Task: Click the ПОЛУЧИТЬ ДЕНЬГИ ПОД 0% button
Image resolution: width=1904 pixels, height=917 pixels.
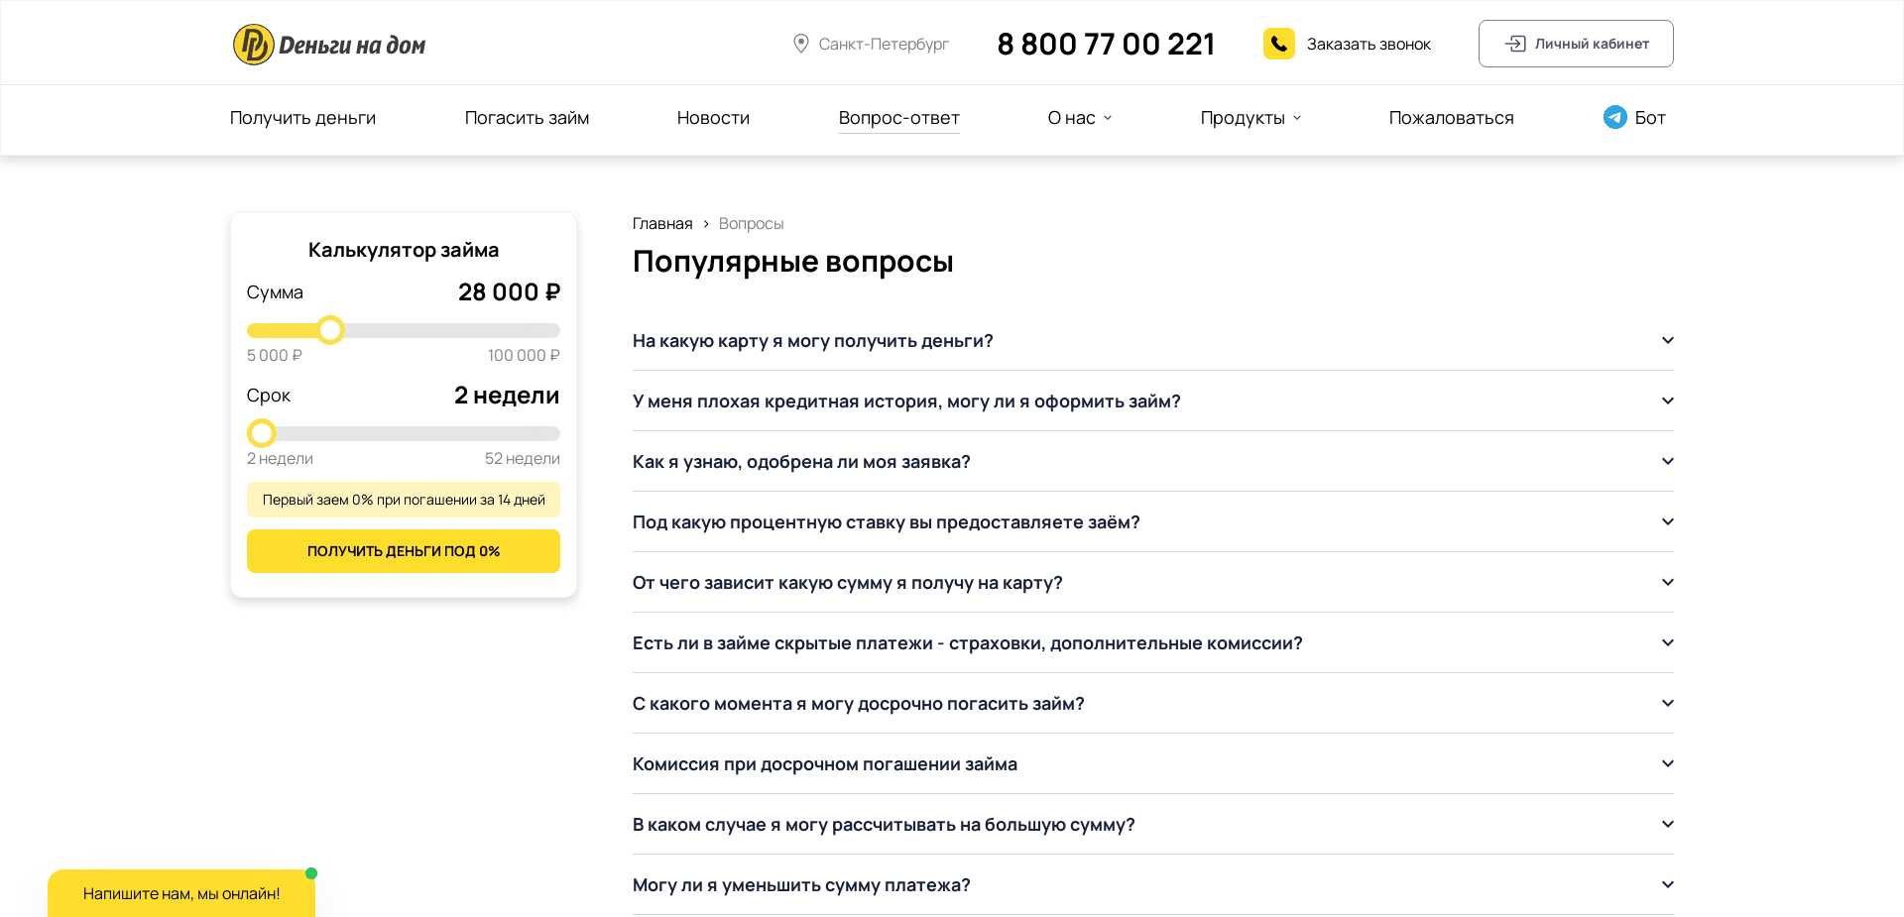Action: point(403,551)
